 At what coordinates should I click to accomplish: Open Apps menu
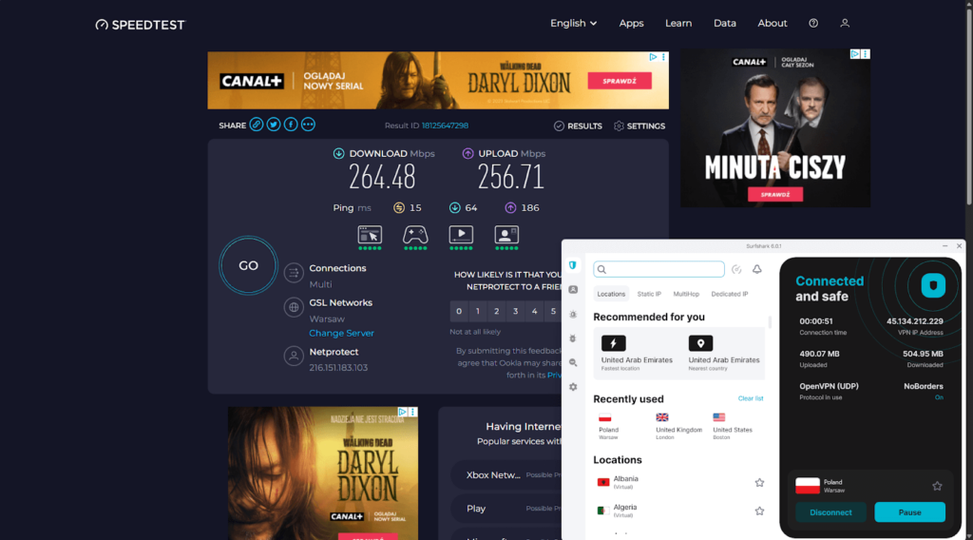631,23
